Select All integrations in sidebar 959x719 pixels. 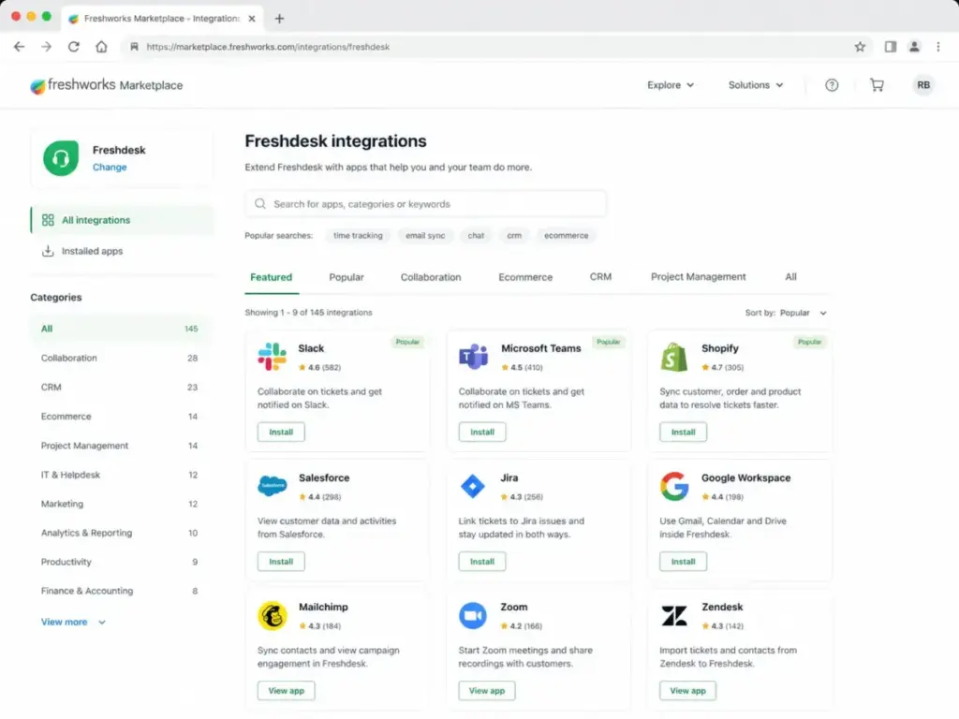[x=123, y=220]
